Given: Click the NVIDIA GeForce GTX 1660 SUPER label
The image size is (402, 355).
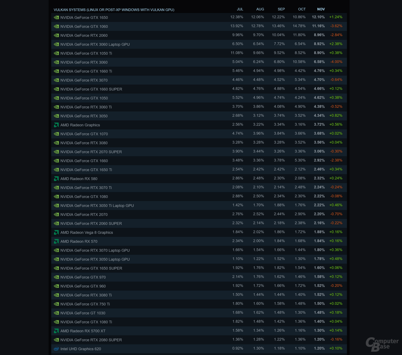Looking at the screenshot, I should 91,89.
